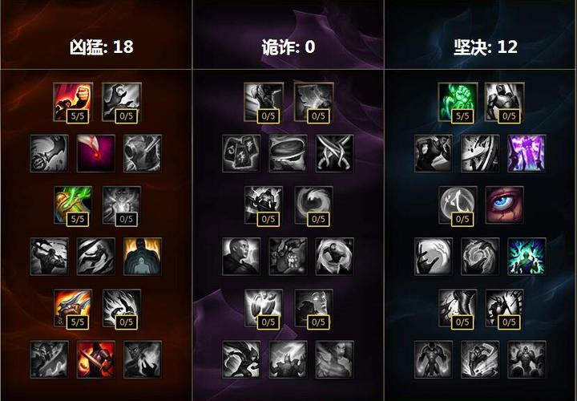Viewport: 577px width, 401px height.
Task: Select the crossed swords Assassin mastery icon
Action: click(x=334, y=153)
